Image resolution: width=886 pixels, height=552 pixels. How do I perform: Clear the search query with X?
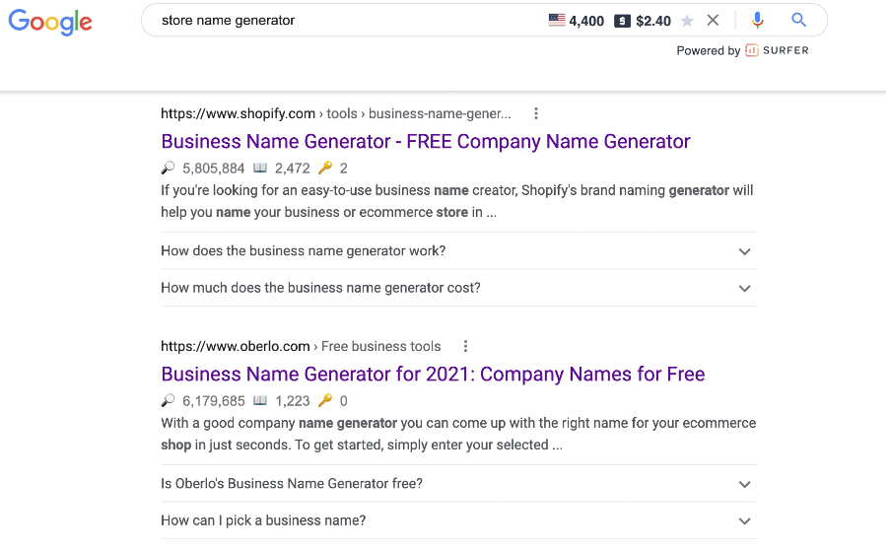714,21
